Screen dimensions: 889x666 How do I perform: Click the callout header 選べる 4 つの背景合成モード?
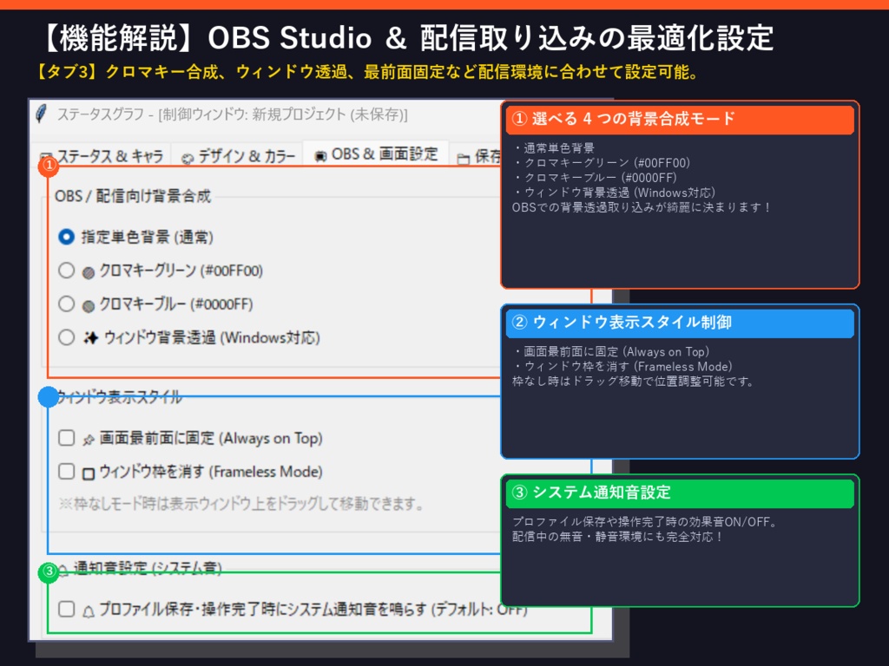point(680,119)
